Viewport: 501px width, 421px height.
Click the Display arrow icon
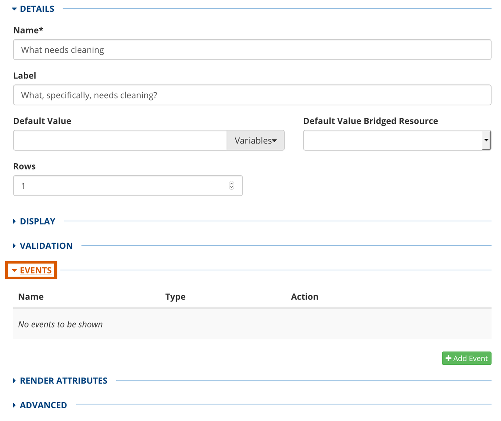click(x=14, y=221)
